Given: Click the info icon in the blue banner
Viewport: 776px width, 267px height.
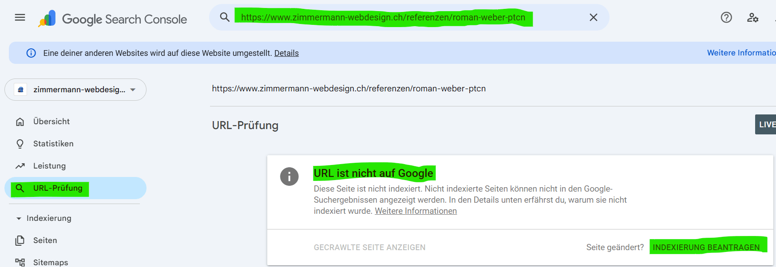Looking at the screenshot, I should tap(31, 53).
